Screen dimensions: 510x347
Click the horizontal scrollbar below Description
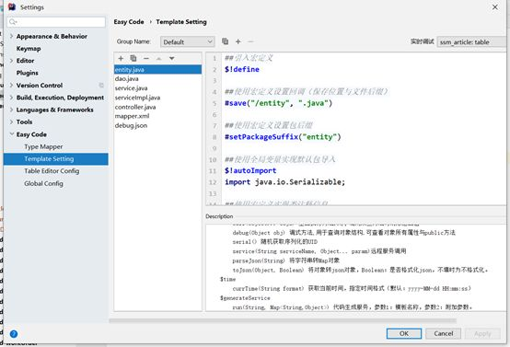click(x=283, y=320)
